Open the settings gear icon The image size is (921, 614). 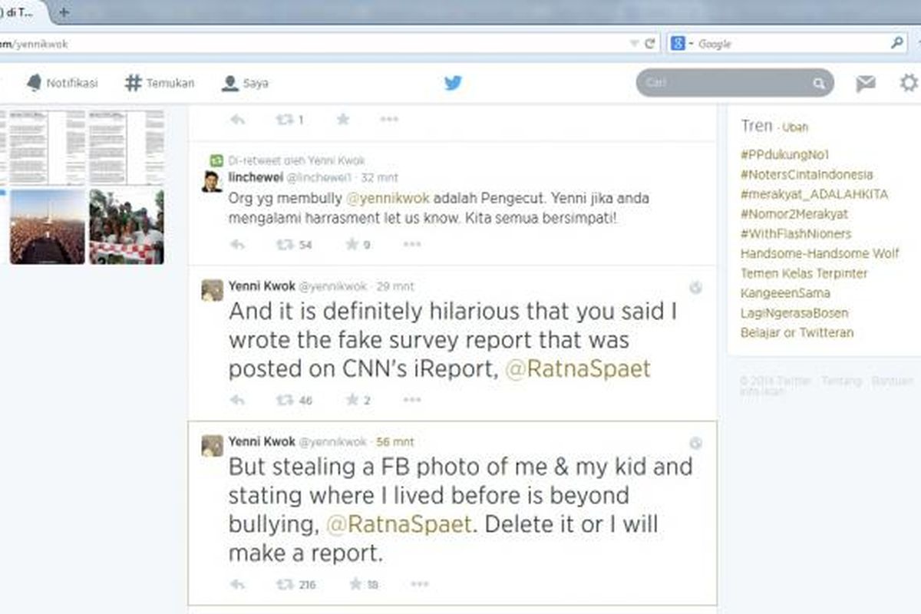909,83
